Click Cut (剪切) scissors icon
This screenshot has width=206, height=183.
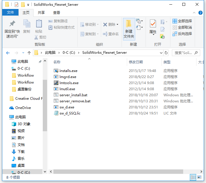(36, 37)
